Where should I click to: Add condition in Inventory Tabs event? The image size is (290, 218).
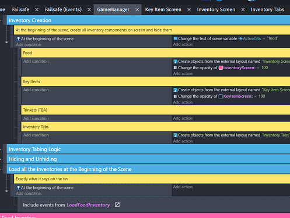36,135
